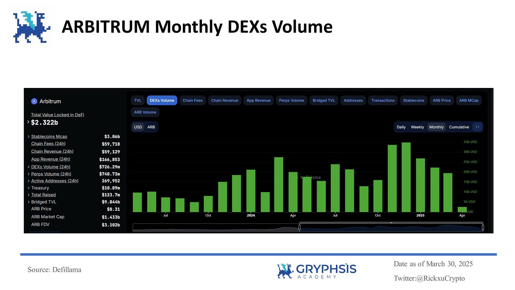Image resolution: width=515 pixels, height=290 pixels.
Task: Click the 20b USD axis label
Action: coord(470,171)
